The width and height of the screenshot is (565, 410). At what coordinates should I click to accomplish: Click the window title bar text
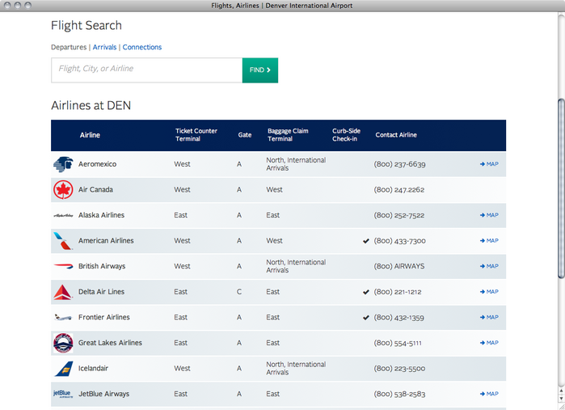click(x=282, y=6)
